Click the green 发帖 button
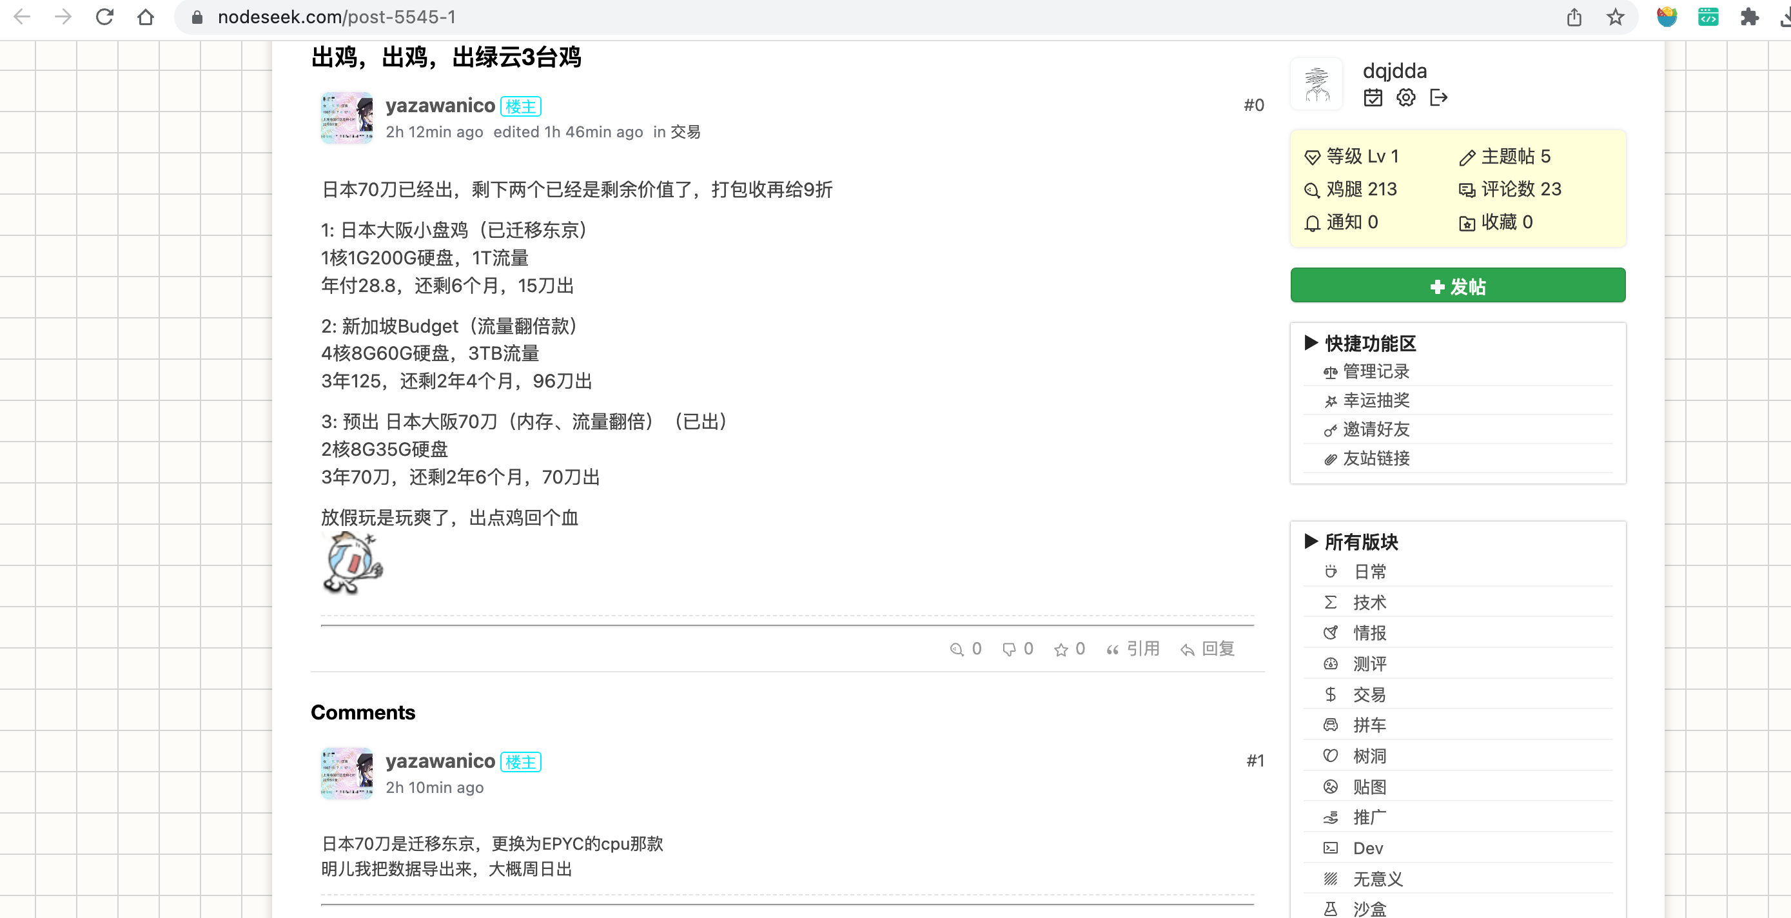 pyautogui.click(x=1457, y=285)
